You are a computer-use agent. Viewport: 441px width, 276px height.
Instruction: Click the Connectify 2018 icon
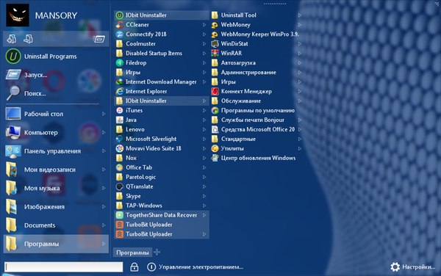tap(120, 34)
